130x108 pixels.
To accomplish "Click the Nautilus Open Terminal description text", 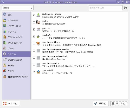I will (x=54, y=59).
